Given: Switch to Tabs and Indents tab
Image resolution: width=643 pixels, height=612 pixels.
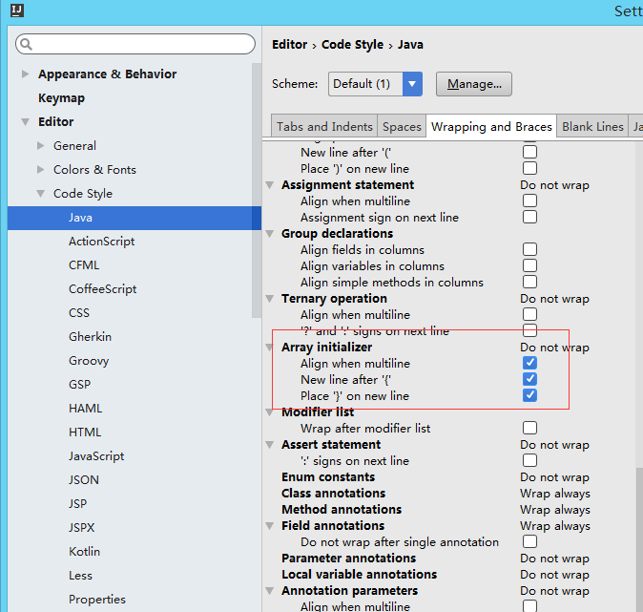Looking at the screenshot, I should [x=324, y=126].
